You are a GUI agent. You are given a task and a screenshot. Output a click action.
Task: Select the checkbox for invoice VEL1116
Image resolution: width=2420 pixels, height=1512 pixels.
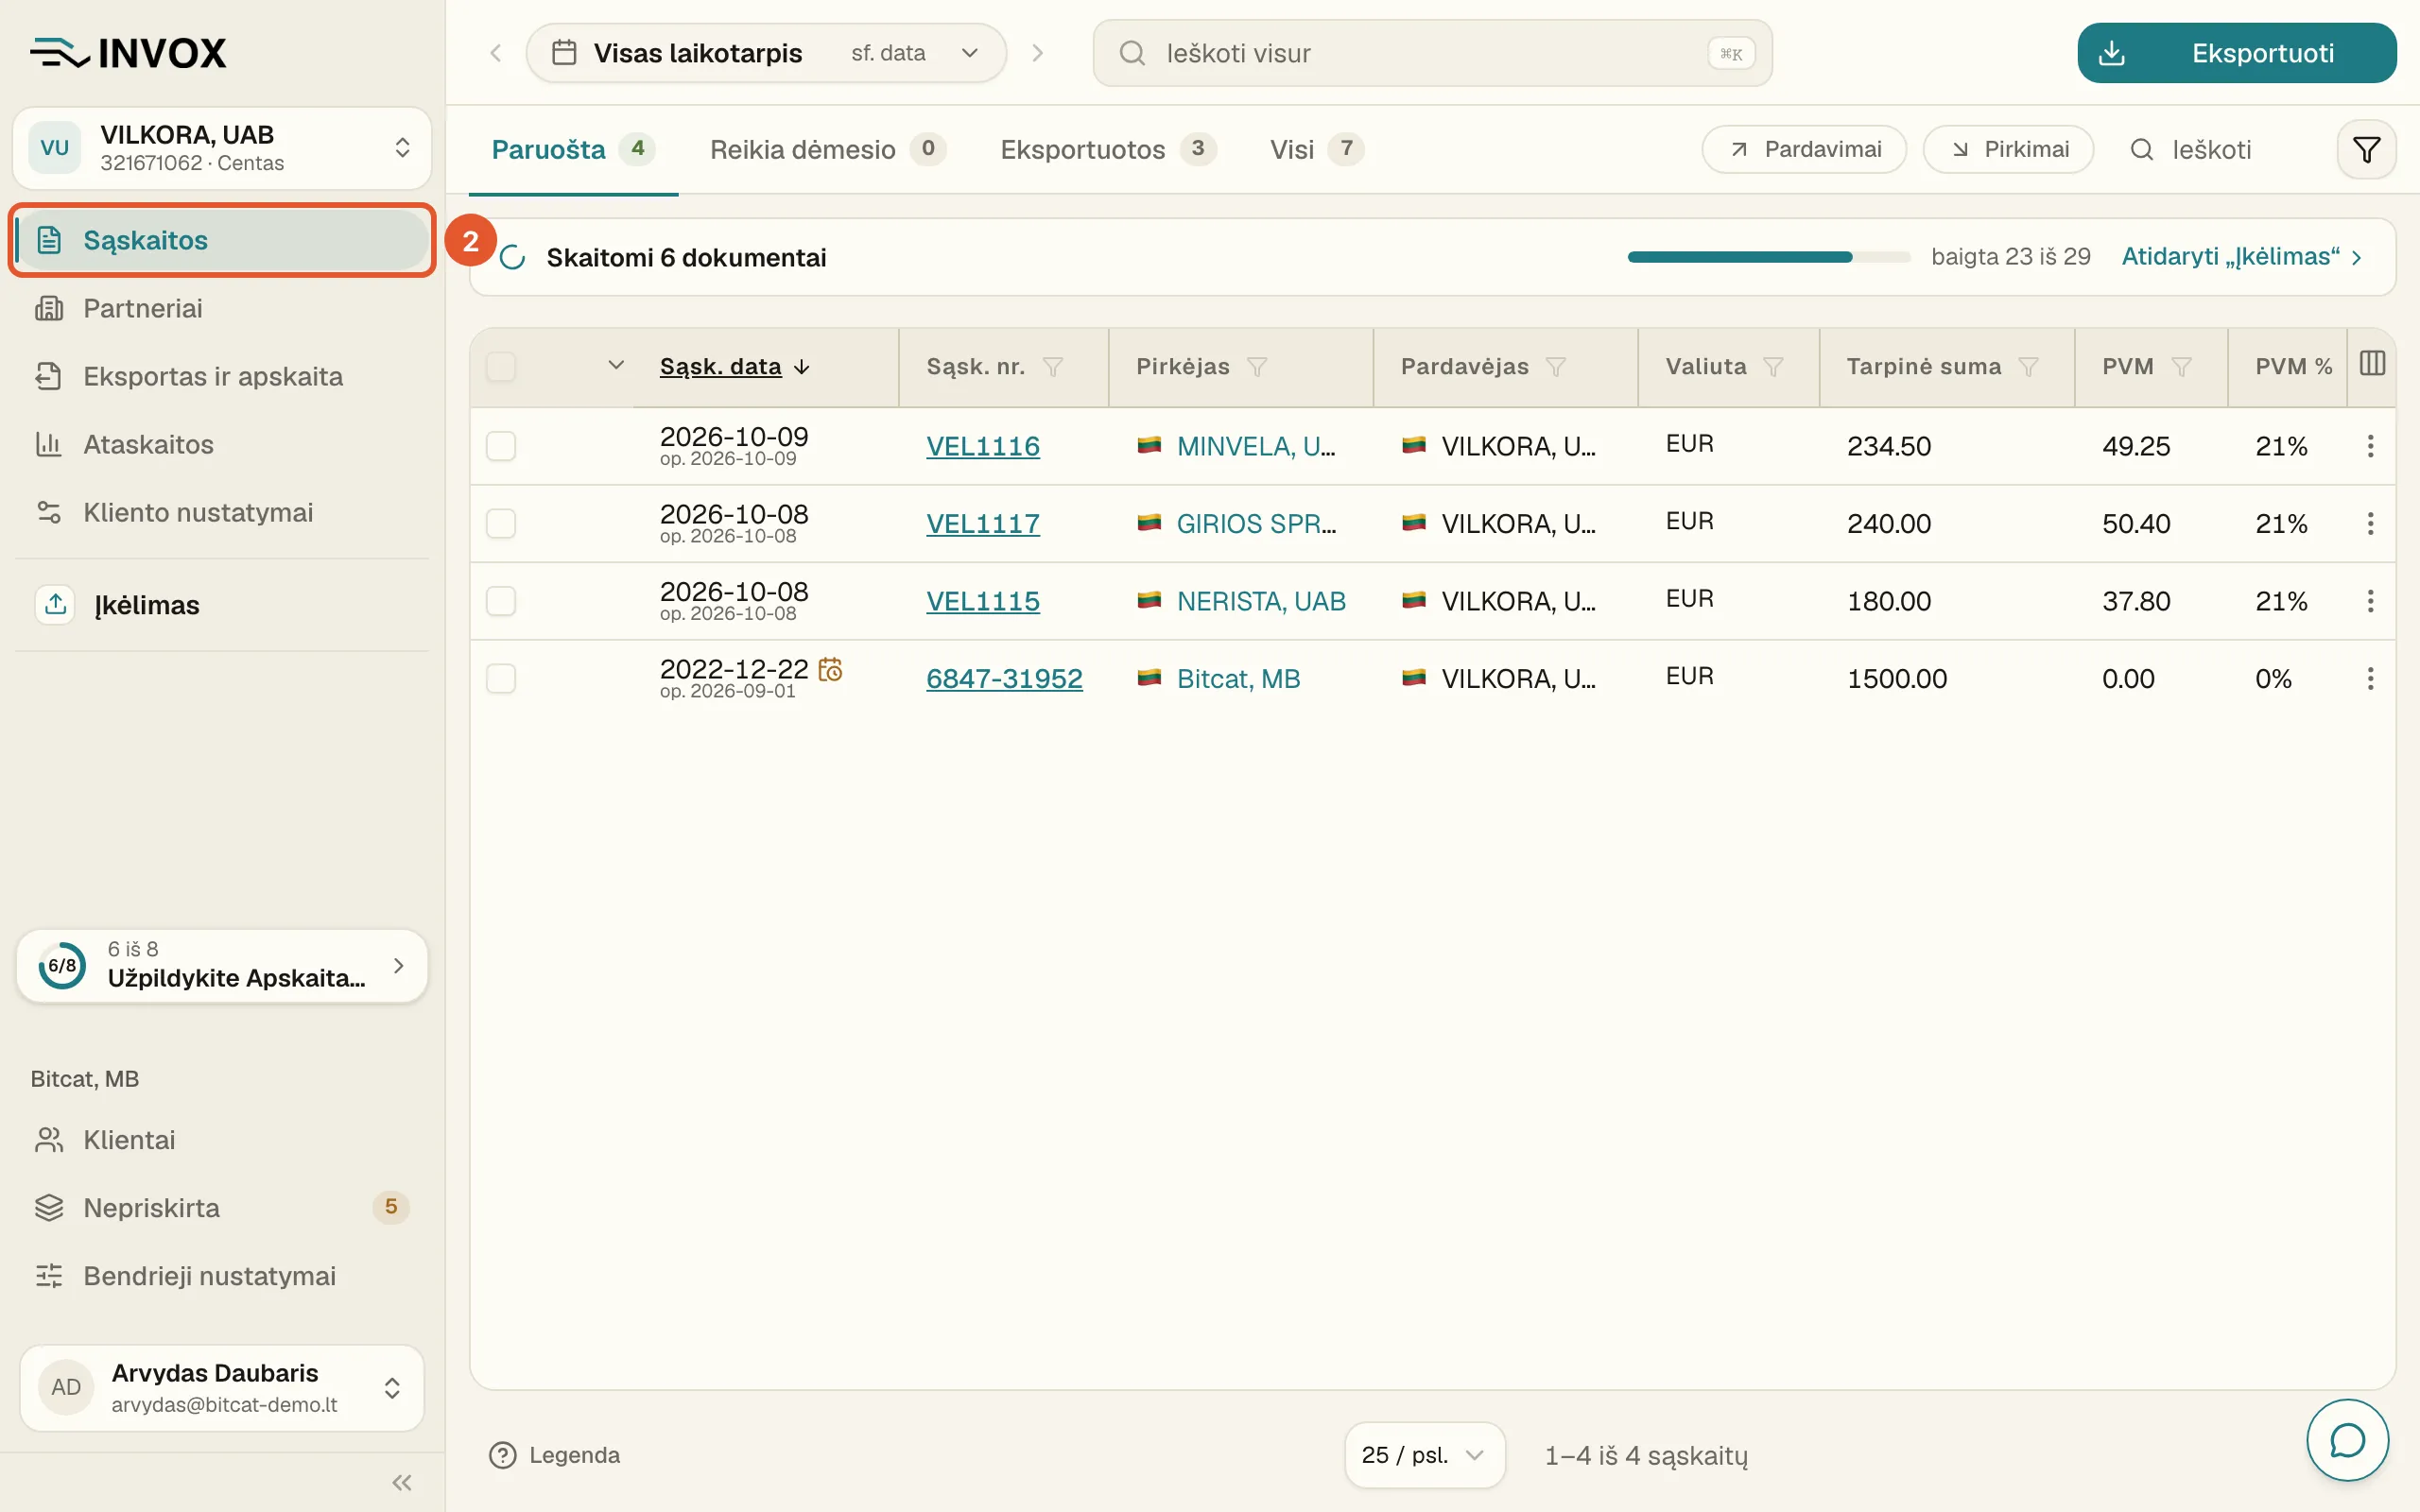click(x=501, y=446)
